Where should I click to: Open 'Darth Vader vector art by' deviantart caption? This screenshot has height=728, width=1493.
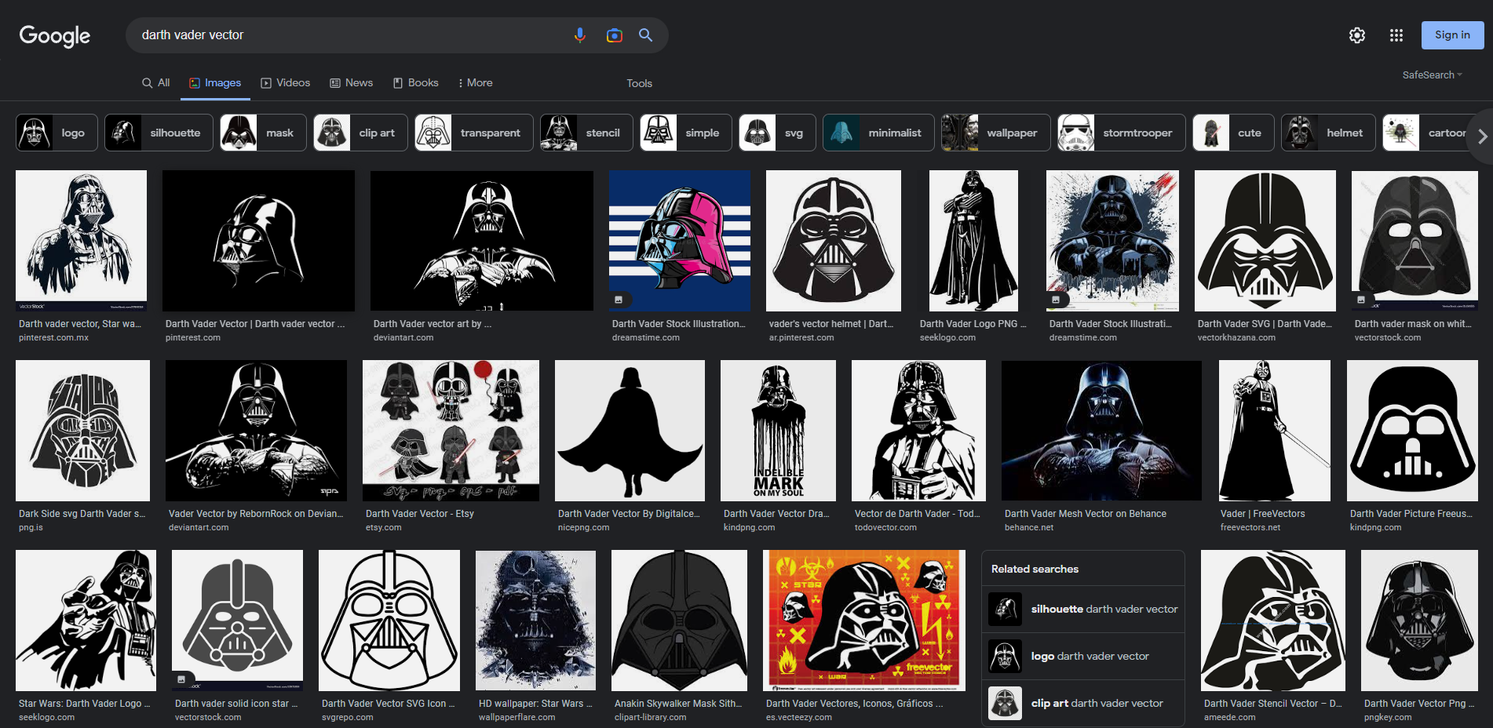(x=433, y=324)
